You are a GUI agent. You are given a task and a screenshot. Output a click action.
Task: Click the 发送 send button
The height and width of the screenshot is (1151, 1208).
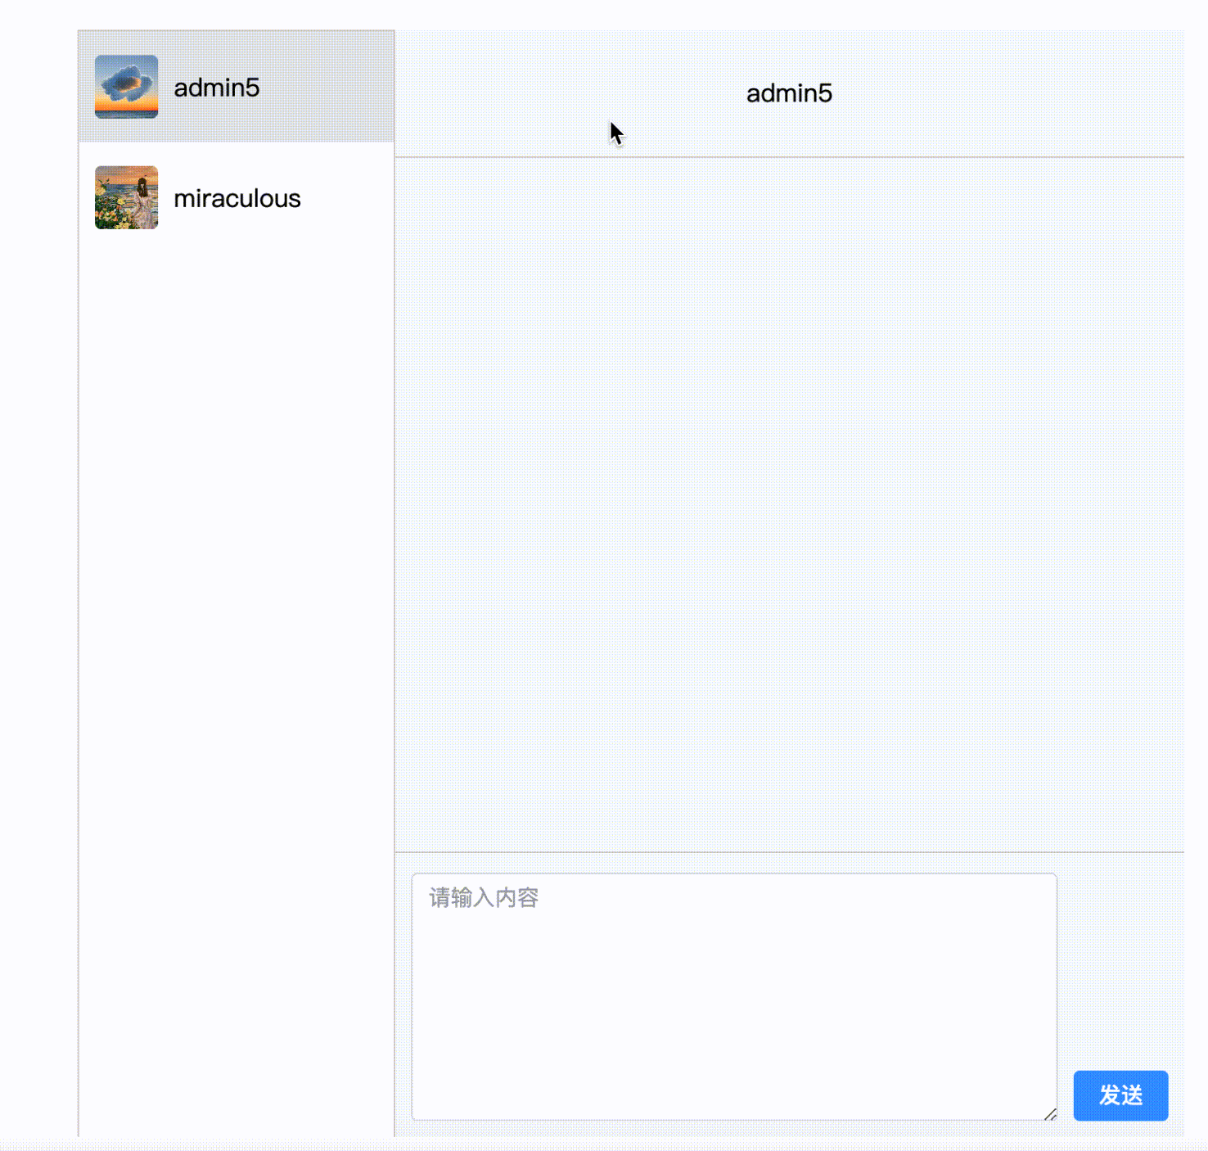point(1120,1095)
